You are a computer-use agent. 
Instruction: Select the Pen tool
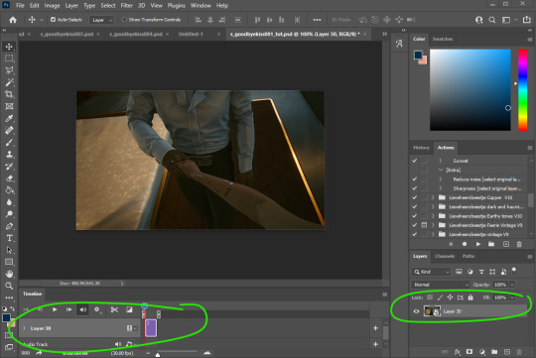(9, 226)
